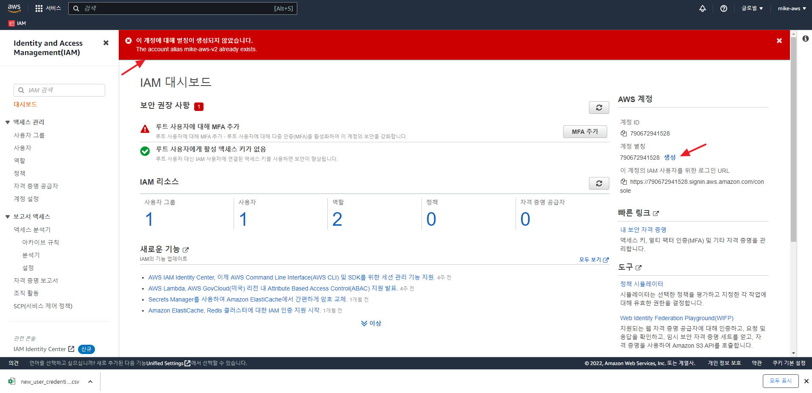Copy the account ID 790672941528

pos(624,133)
